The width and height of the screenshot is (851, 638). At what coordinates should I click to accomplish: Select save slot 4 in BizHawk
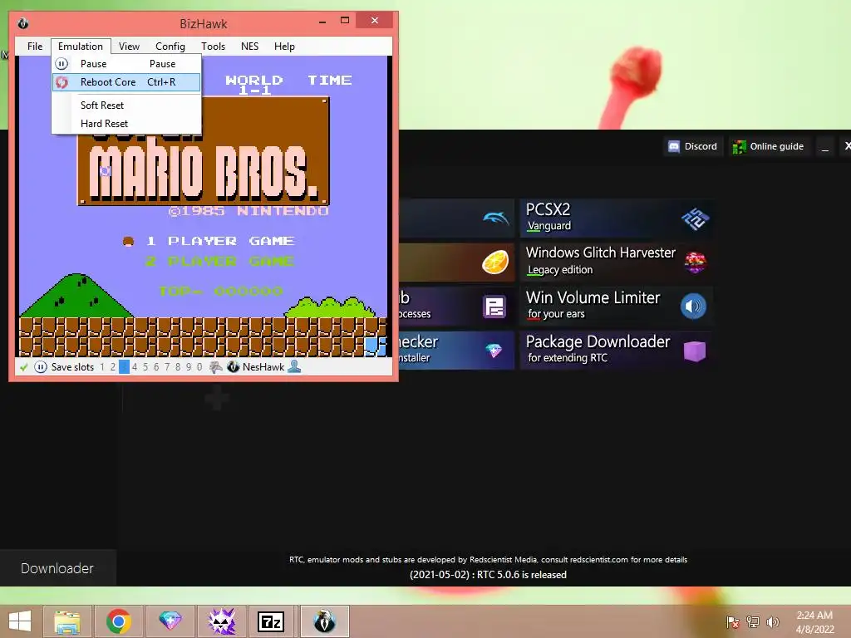135,367
